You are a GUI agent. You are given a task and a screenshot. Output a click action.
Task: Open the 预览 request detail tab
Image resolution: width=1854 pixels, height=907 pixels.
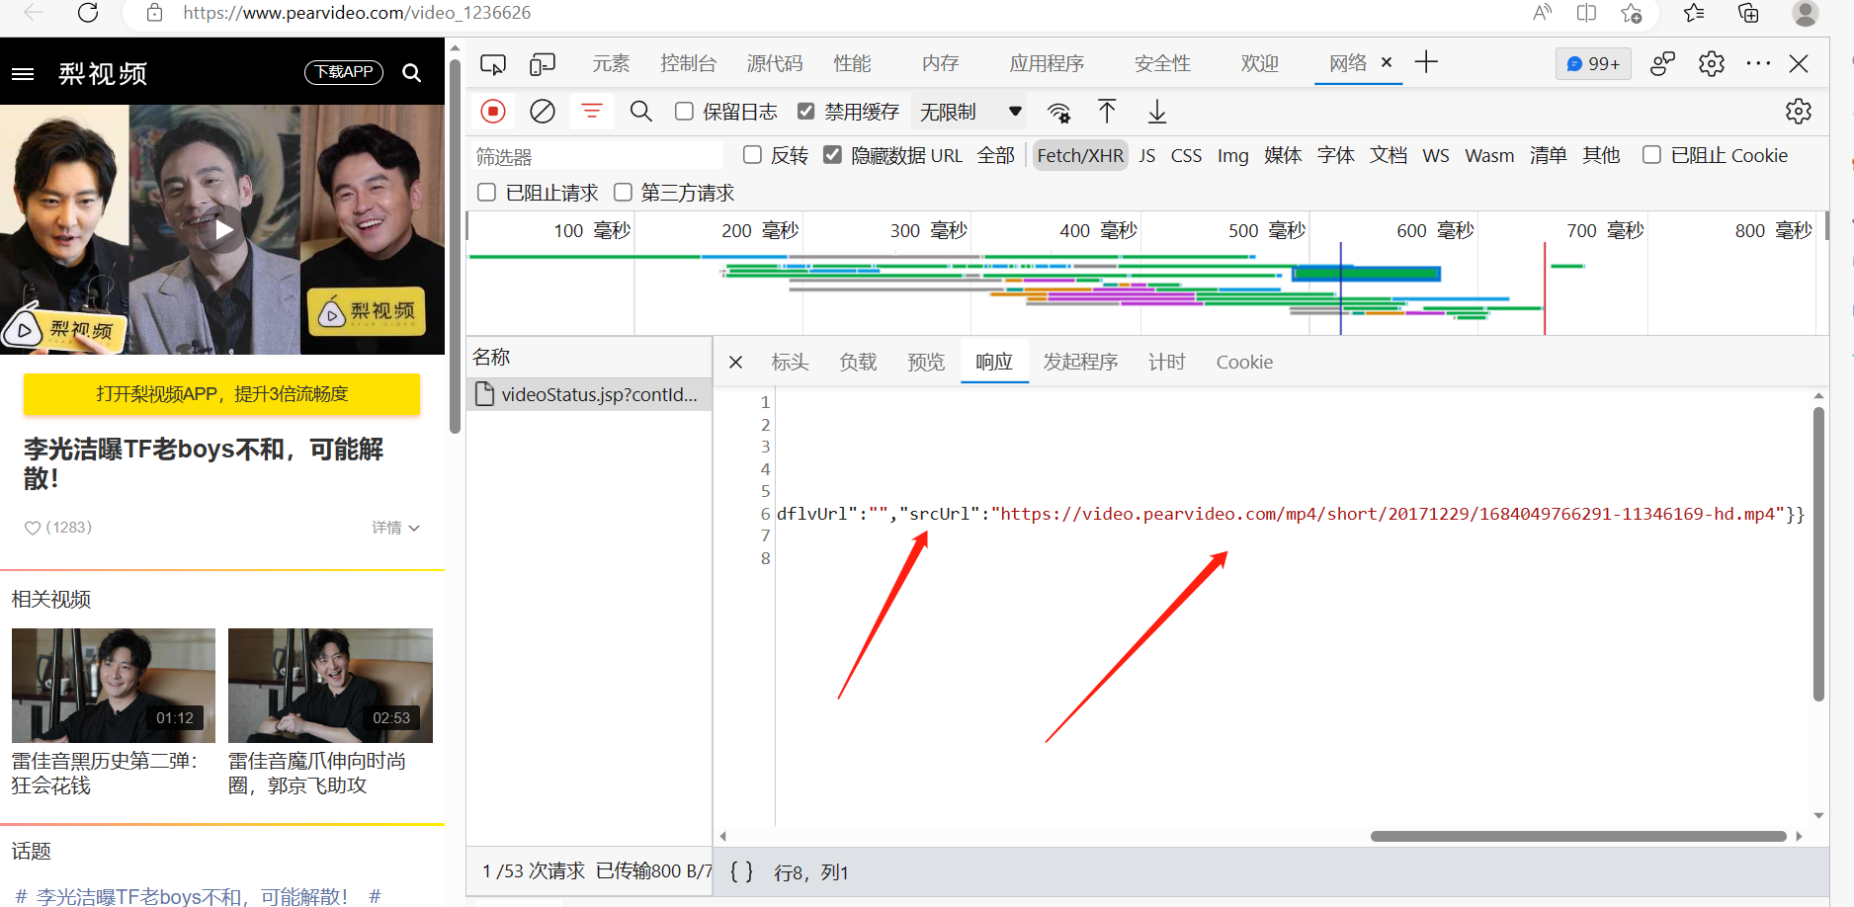coord(926,362)
